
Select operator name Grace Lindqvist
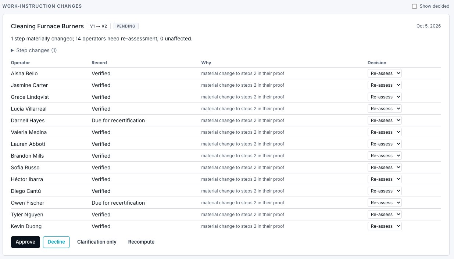pyautogui.click(x=30, y=97)
